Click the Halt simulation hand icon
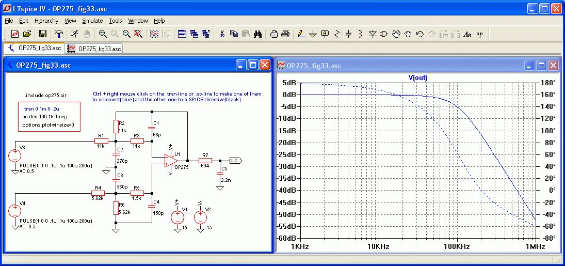565x266 pixels. point(87,34)
